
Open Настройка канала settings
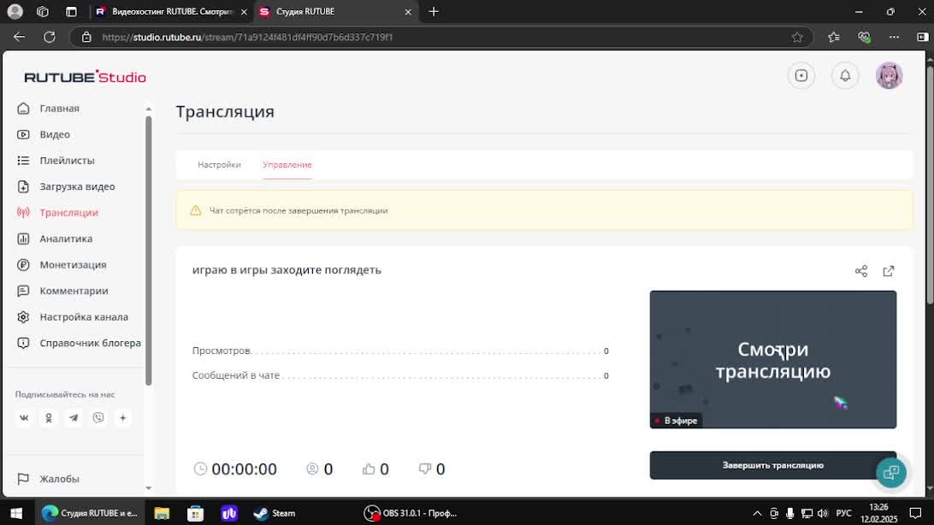pyautogui.click(x=84, y=317)
